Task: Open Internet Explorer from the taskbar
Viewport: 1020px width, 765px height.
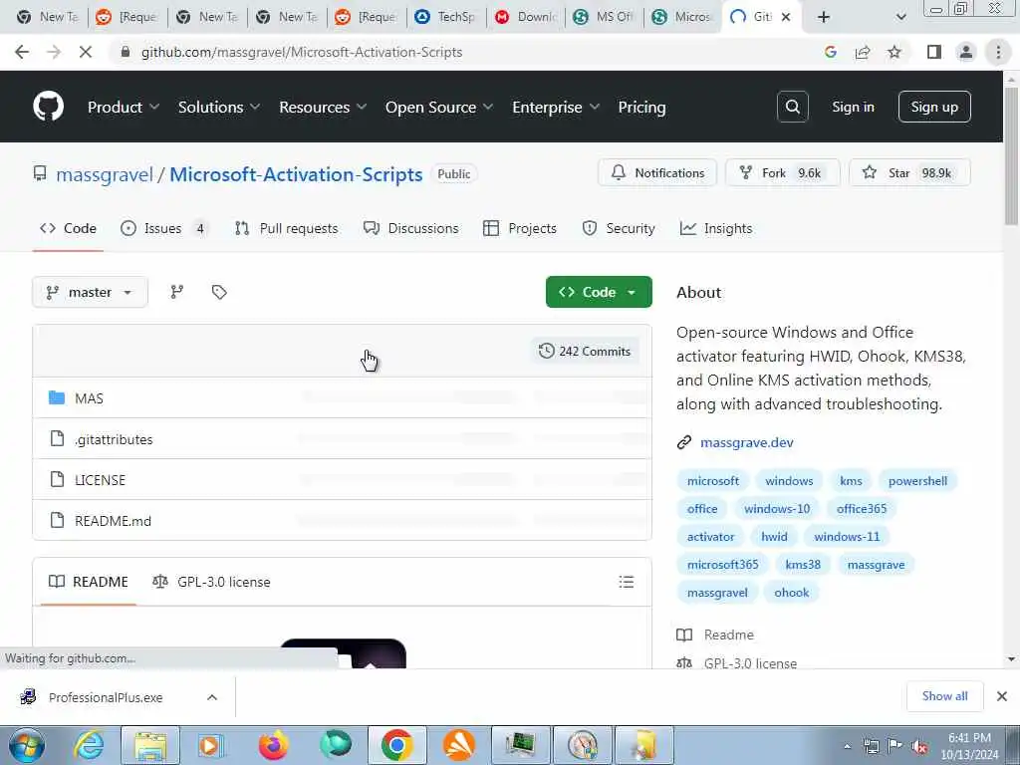Action: tap(89, 745)
